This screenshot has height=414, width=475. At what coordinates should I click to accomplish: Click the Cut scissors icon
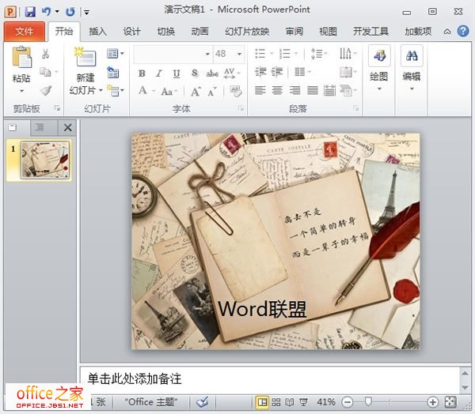45,54
